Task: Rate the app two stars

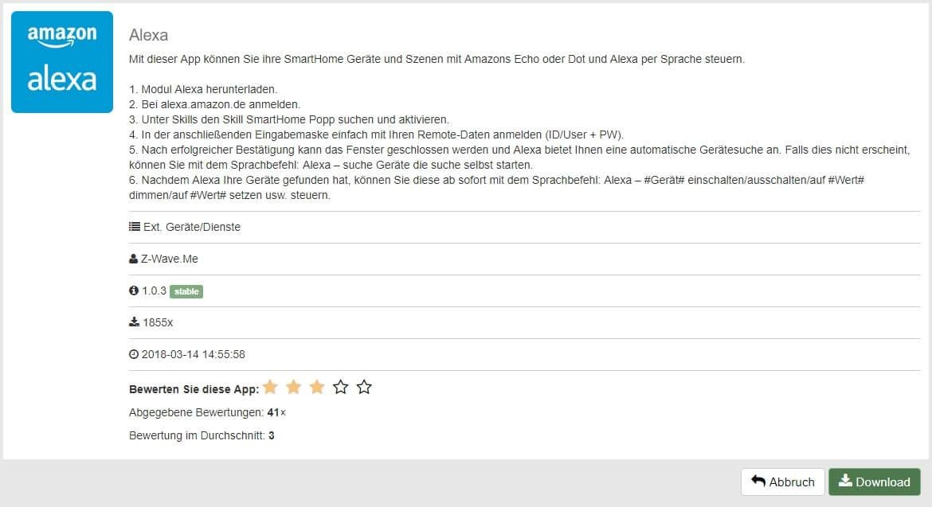Action: tap(294, 388)
